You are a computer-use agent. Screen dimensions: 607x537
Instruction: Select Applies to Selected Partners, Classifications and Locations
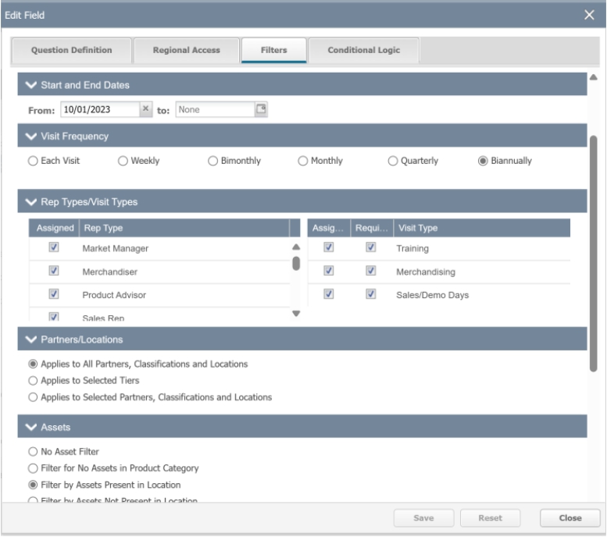[33, 397]
